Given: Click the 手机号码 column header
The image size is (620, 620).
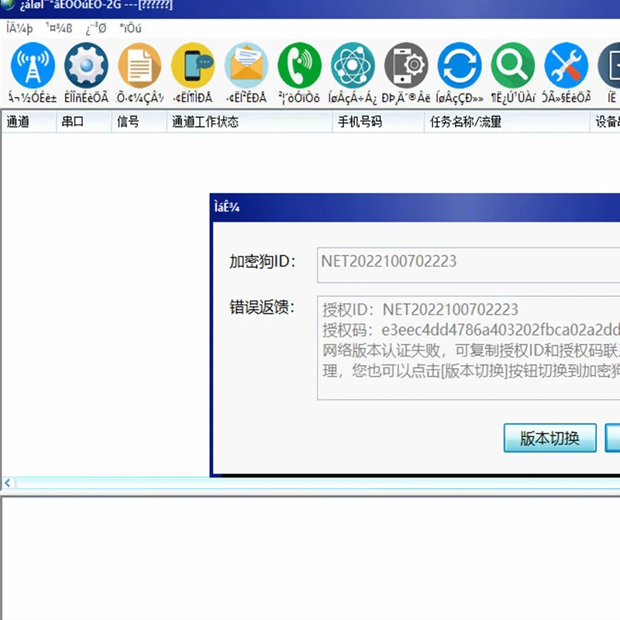Looking at the screenshot, I should click(378, 122).
